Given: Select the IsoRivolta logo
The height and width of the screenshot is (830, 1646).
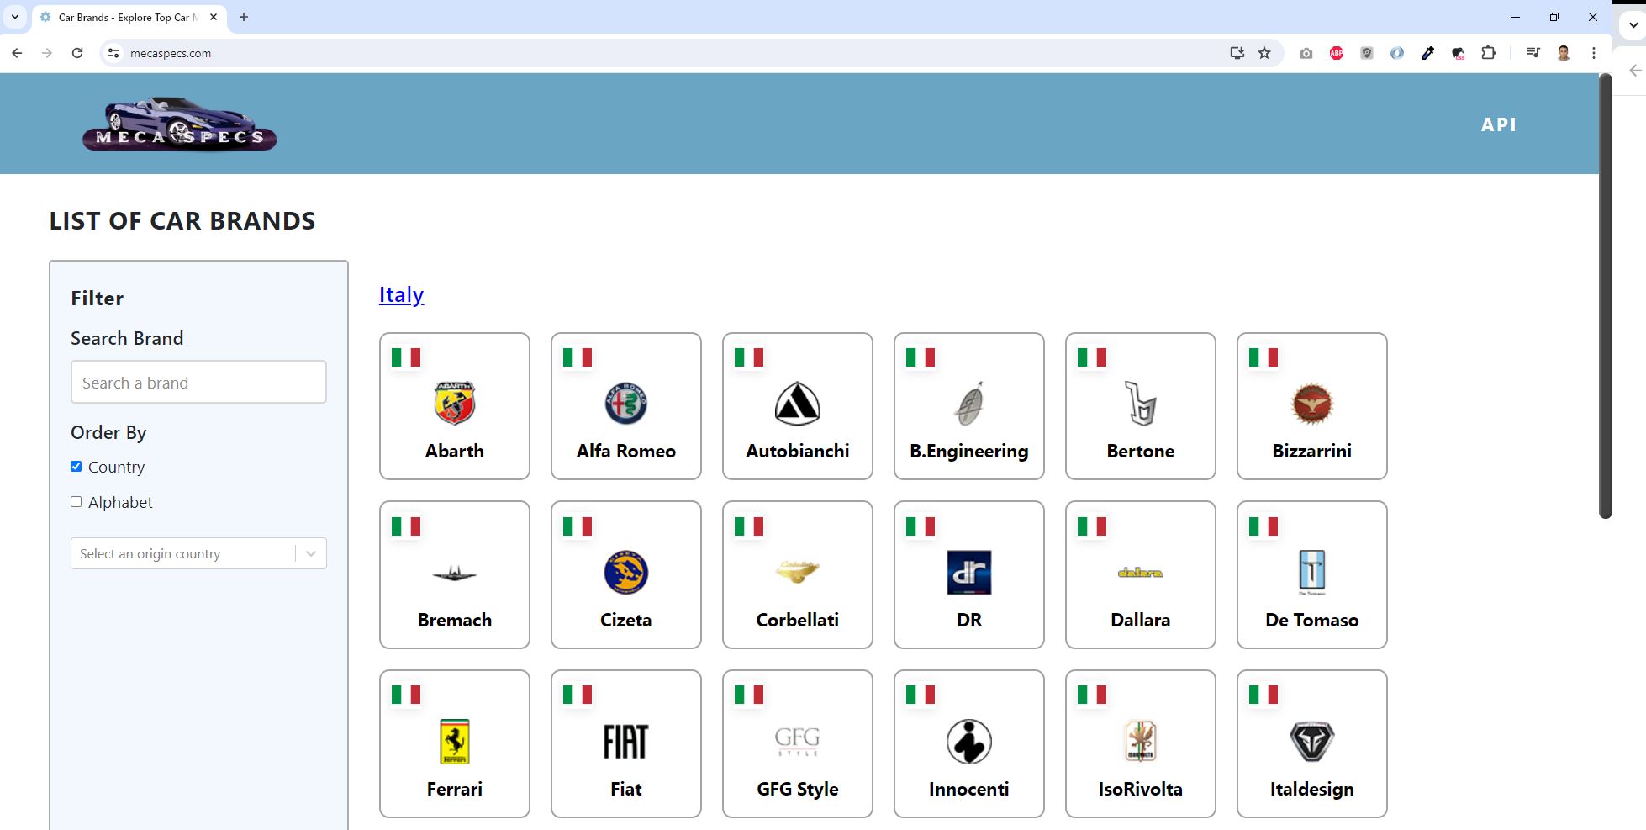Looking at the screenshot, I should [x=1141, y=742].
